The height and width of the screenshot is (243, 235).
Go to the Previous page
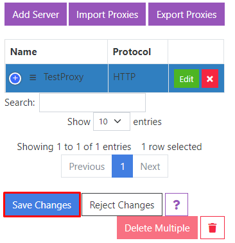tap(87, 166)
